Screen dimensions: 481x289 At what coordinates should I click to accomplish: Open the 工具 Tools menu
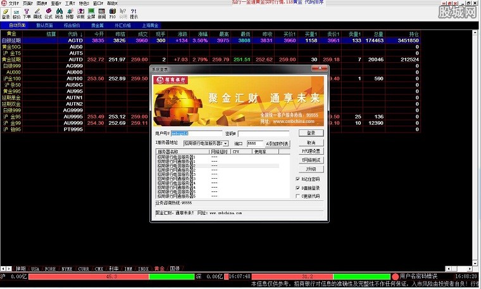70,3
